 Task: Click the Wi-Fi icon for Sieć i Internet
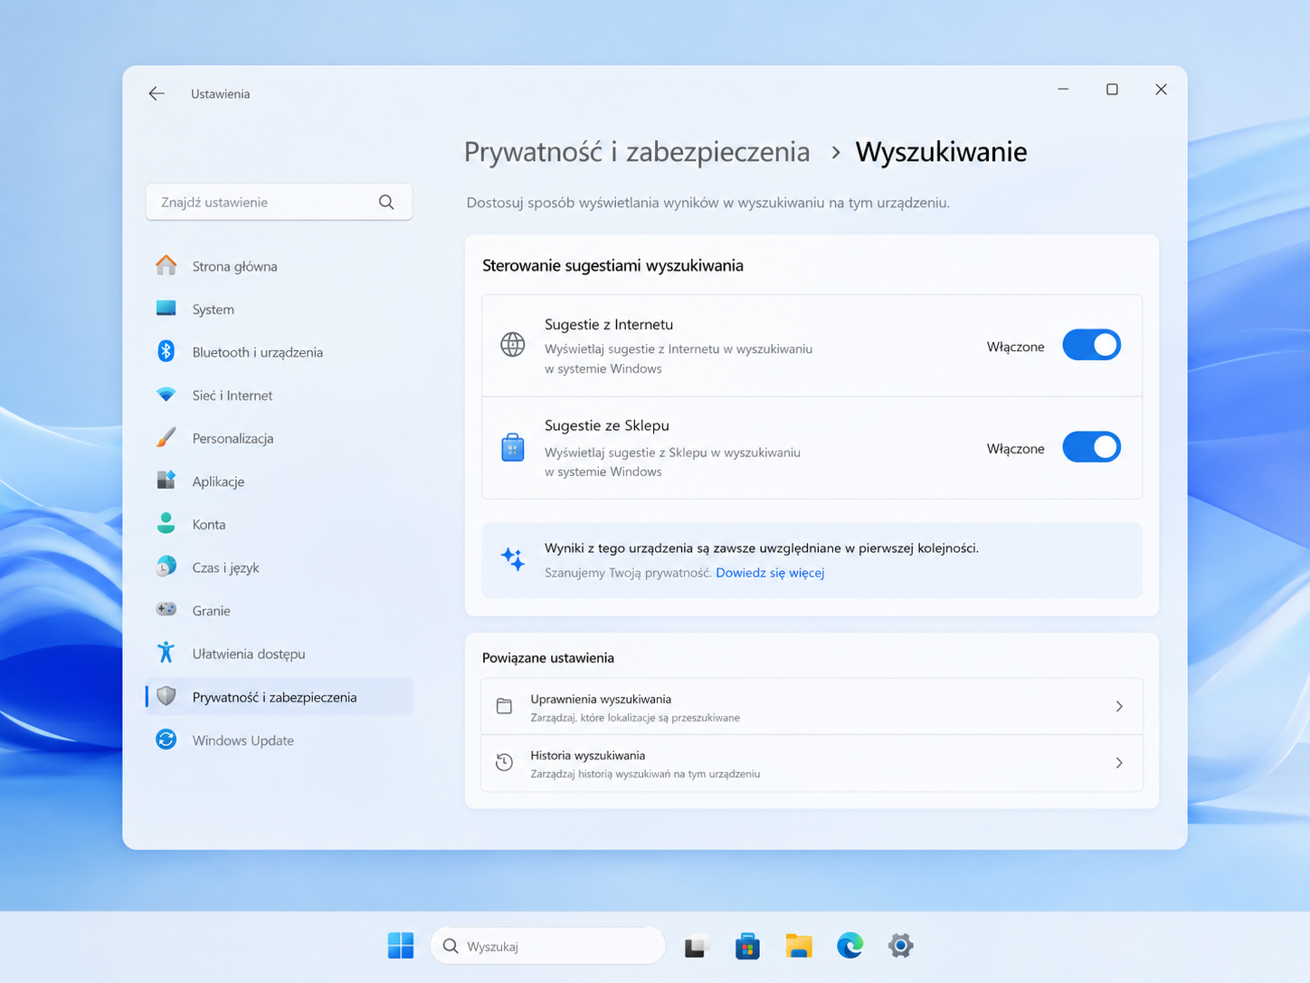166,395
